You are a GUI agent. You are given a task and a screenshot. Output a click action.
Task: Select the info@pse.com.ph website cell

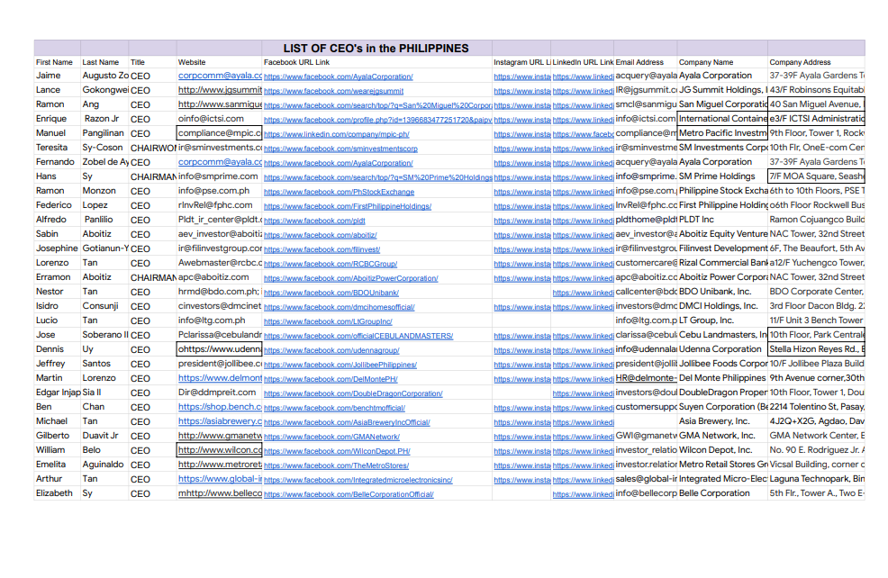point(219,191)
